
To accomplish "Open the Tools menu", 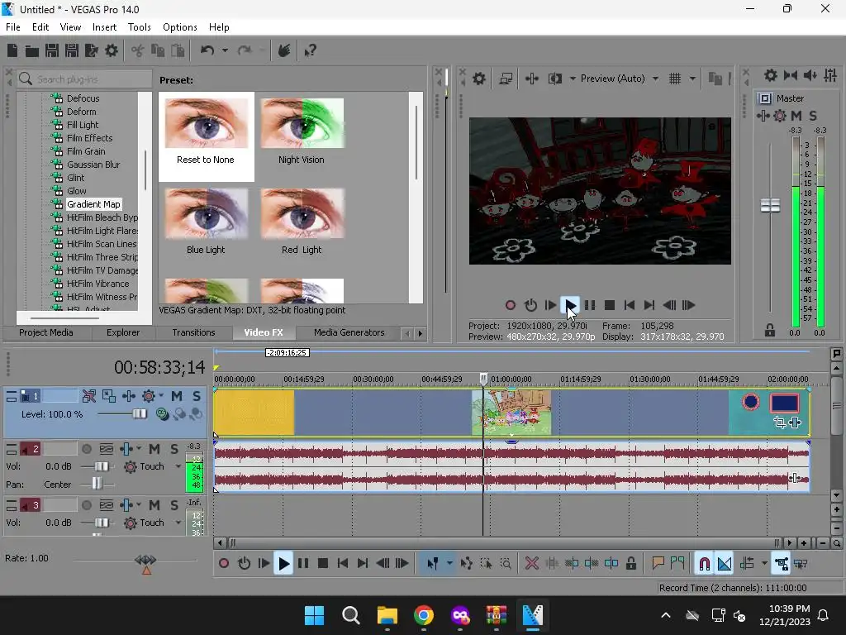I will (139, 27).
